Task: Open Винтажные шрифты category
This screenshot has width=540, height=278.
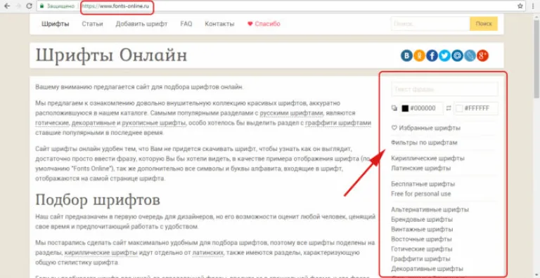Action: click(x=422, y=229)
